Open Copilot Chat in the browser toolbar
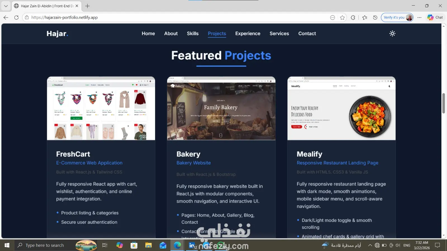The height and width of the screenshot is (251, 447). tap(435, 17)
